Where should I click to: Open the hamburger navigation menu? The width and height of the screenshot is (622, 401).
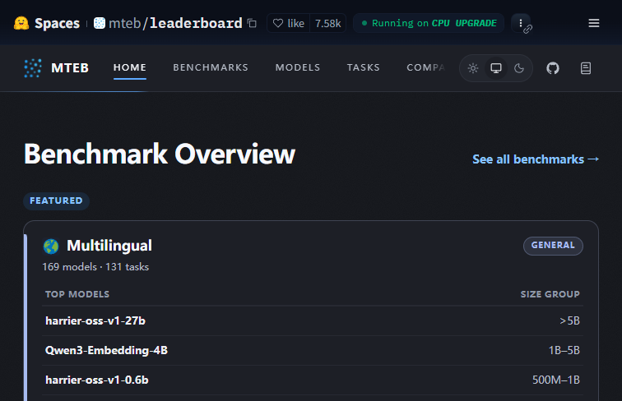pos(594,23)
